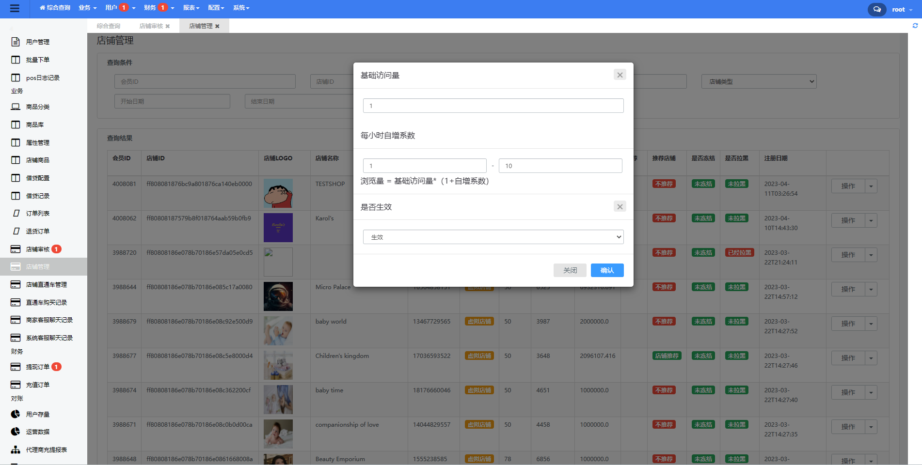The height and width of the screenshot is (465, 922).
Task: Focus the 会员ID search field
Action: 205,81
